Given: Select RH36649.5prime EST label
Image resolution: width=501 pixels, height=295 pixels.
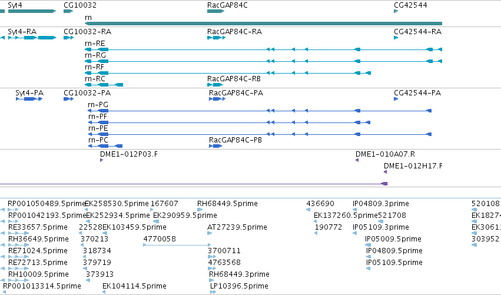Looking at the screenshot, I should pyautogui.click(x=38, y=240).
